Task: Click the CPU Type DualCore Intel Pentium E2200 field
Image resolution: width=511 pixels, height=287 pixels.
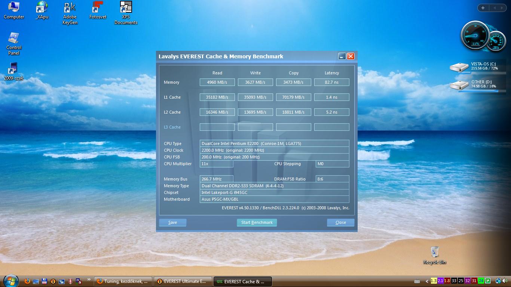Action: click(275, 143)
